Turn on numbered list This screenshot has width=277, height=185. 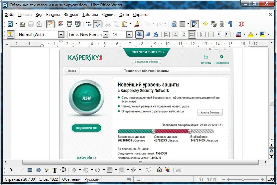click(x=203, y=34)
